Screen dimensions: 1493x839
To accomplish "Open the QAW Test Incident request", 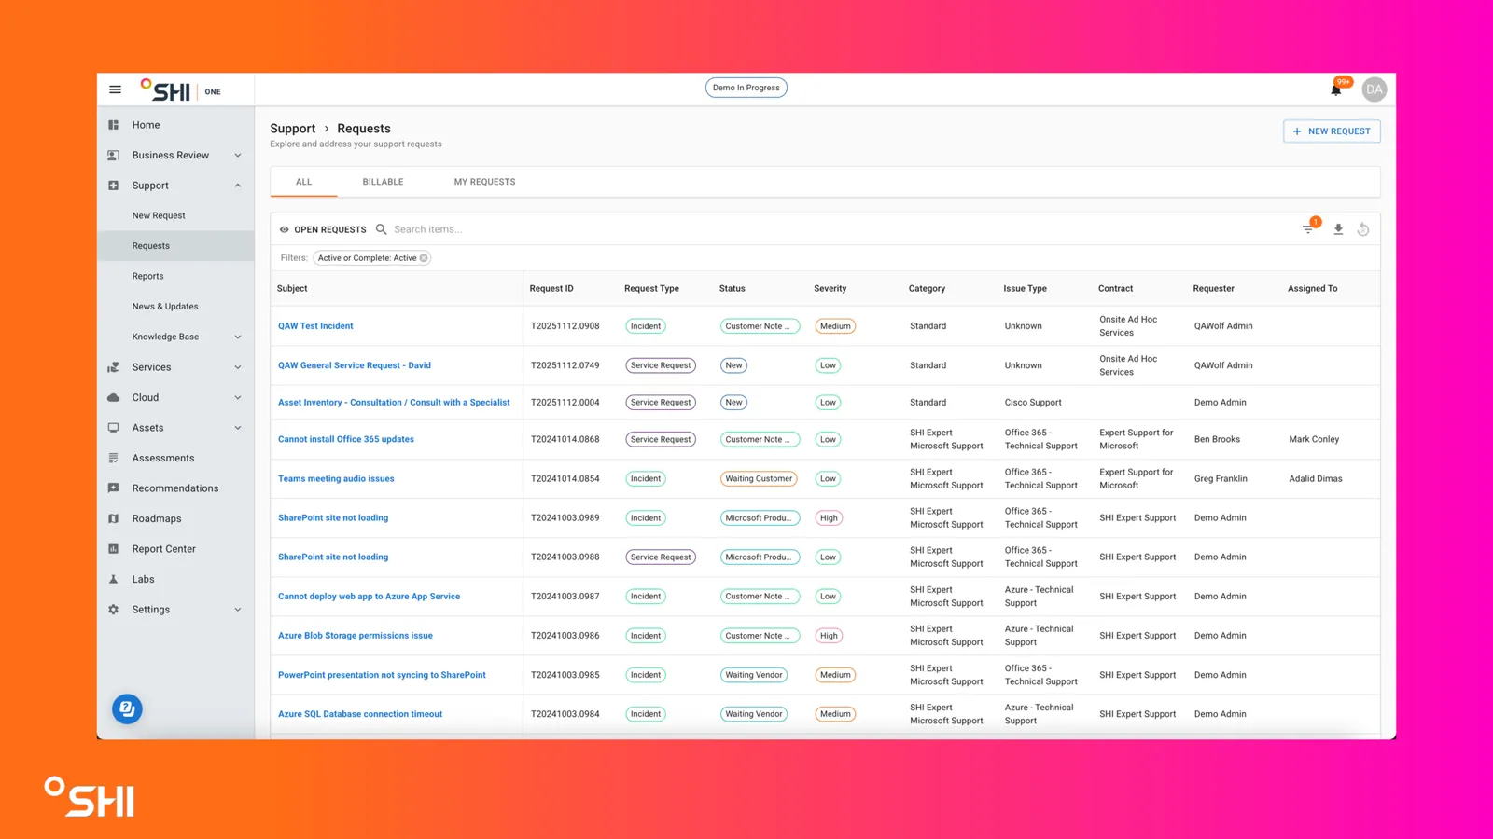I will coord(315,326).
